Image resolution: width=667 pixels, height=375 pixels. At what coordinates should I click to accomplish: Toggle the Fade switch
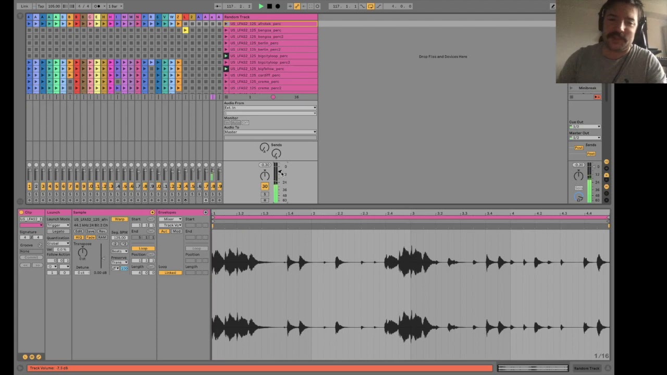tap(91, 238)
